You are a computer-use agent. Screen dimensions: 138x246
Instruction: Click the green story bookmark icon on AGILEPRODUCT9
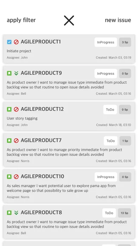click(x=9, y=73)
